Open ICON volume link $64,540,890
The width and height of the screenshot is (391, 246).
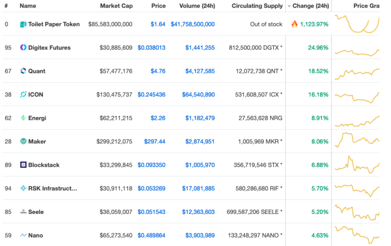(198, 94)
